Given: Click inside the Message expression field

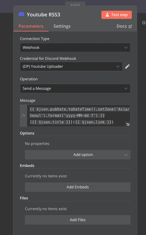Looking at the screenshot, I should click(78, 116).
